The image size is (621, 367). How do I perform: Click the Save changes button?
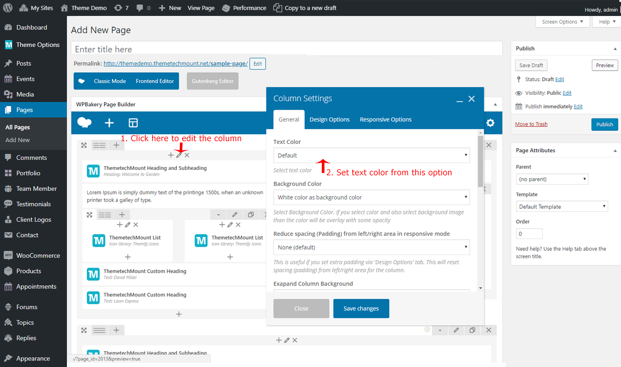361,309
